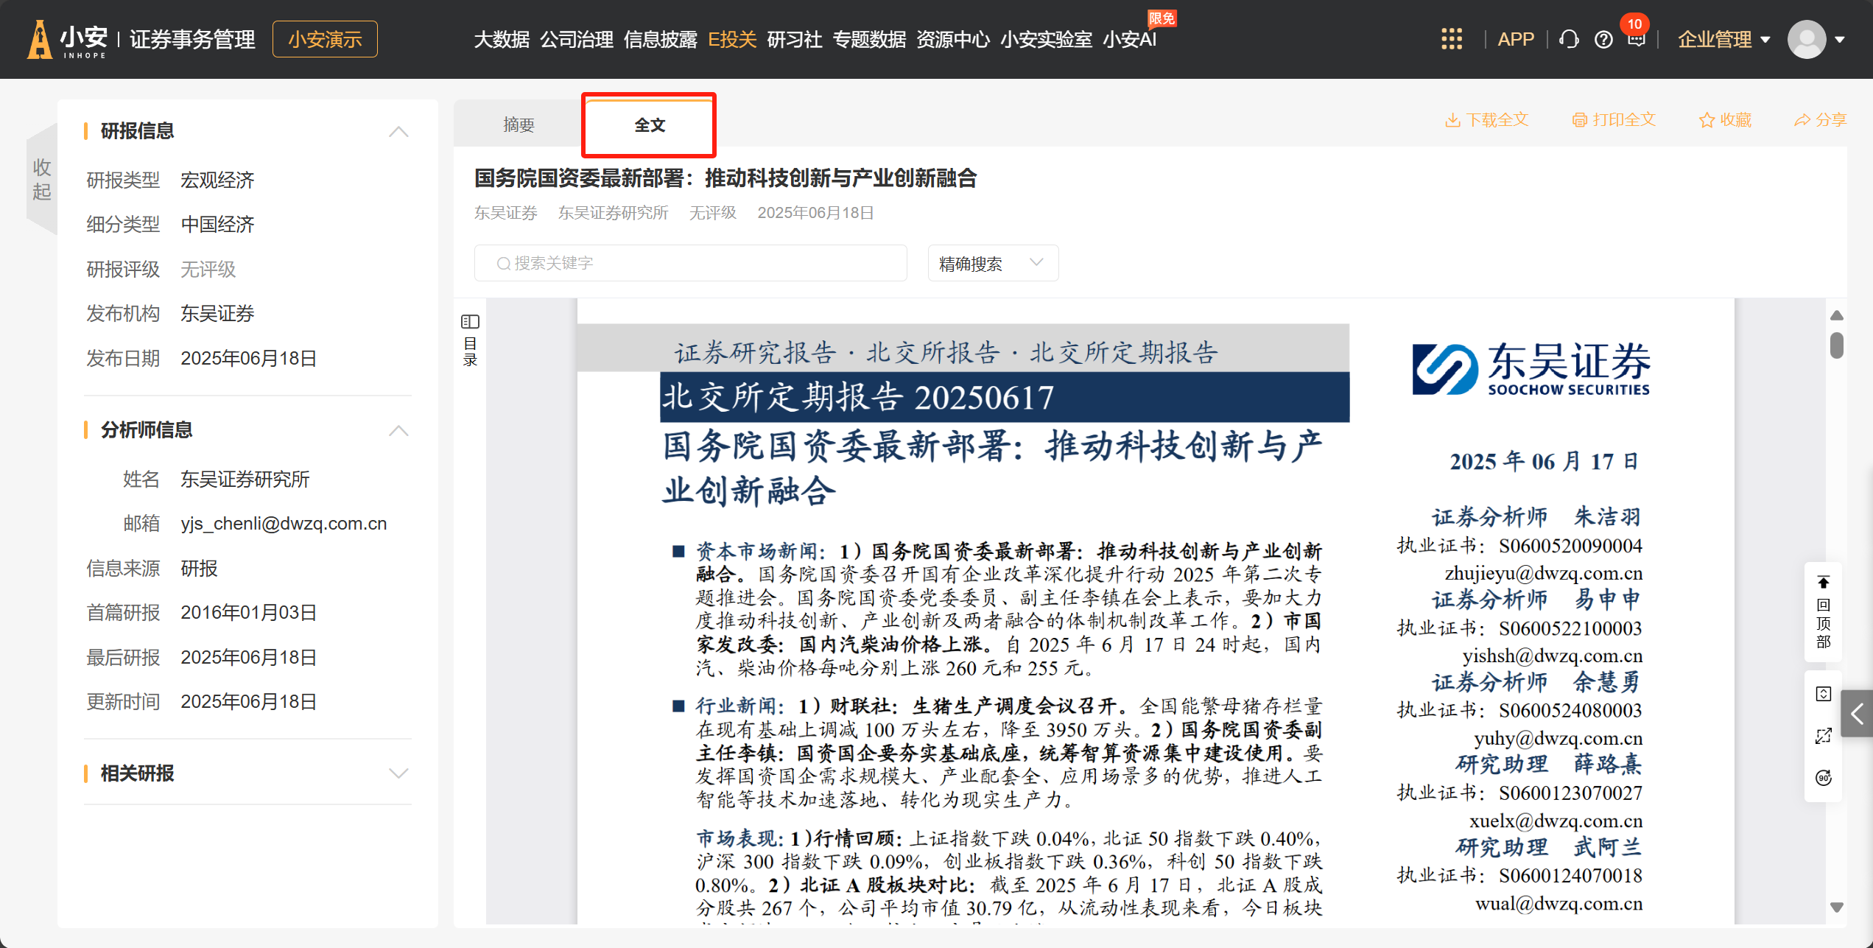This screenshot has height=948, width=1873.
Task: Click 回顶部 back-to-top button
Action: (1824, 611)
